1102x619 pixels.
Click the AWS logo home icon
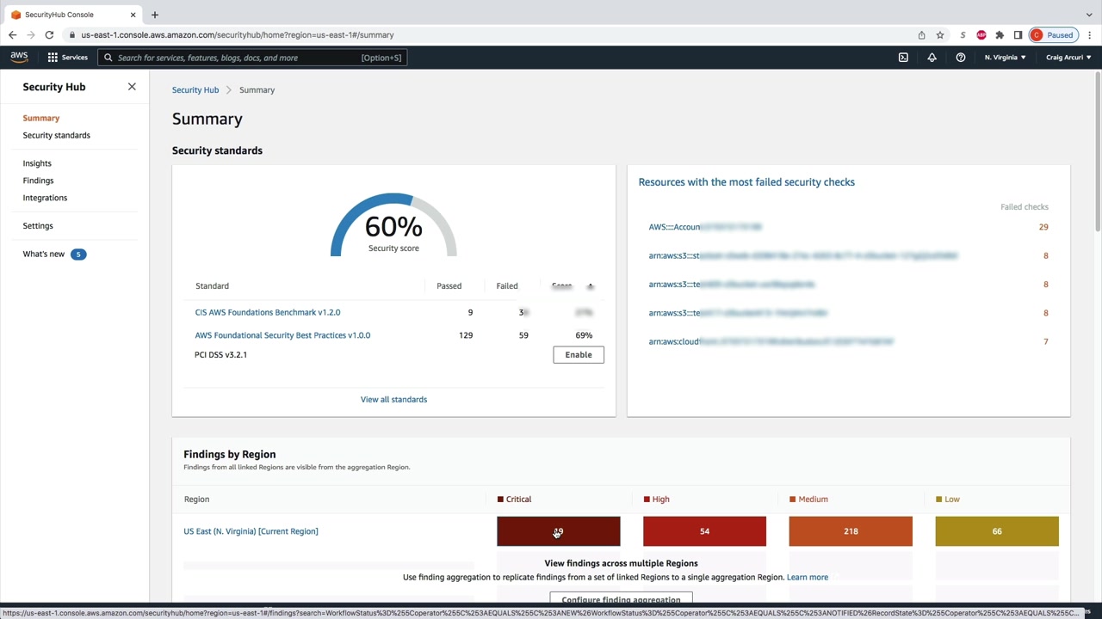point(19,58)
